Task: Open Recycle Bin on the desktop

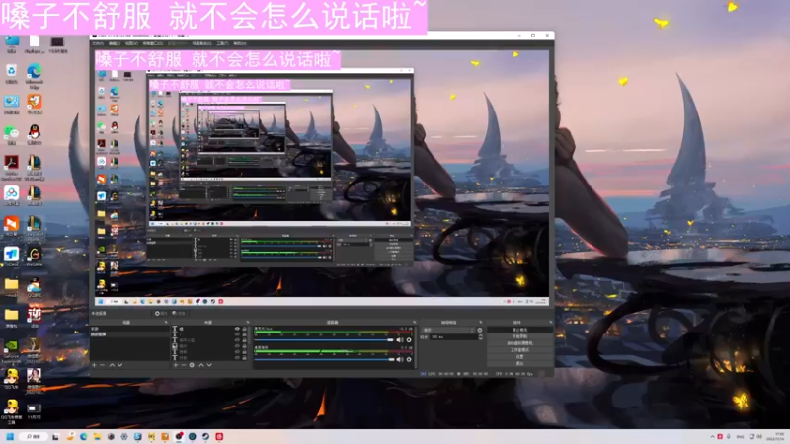Action: (x=11, y=74)
